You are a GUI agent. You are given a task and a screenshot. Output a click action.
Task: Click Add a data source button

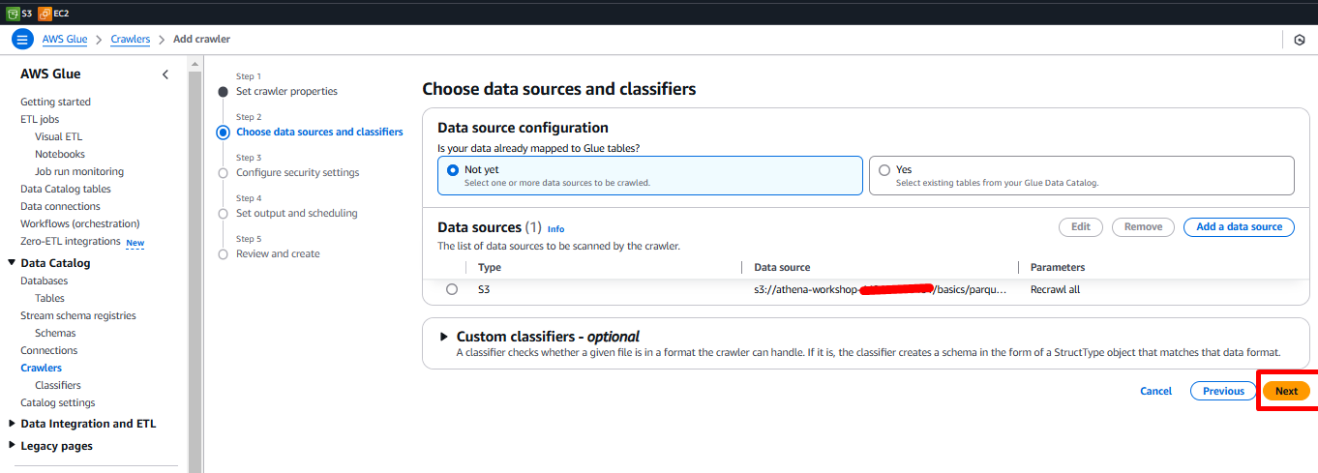pos(1238,227)
